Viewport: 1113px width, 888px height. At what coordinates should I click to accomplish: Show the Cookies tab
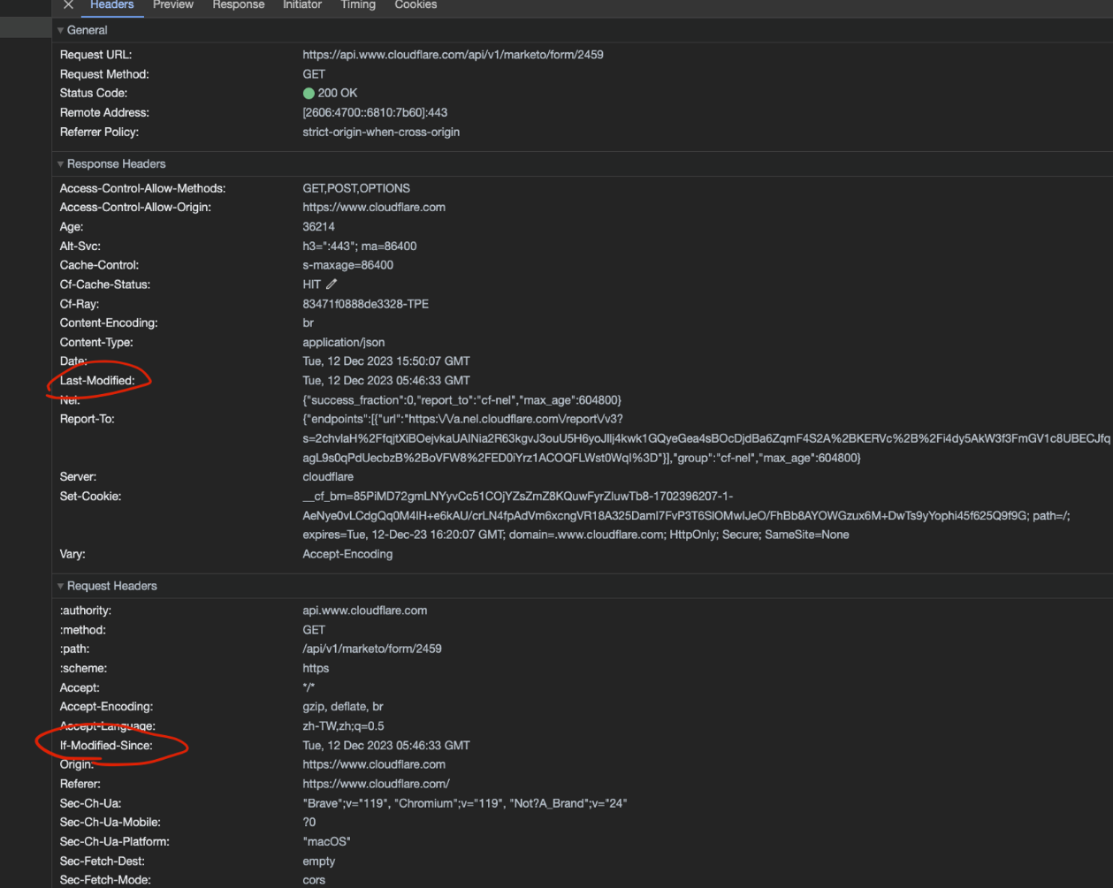click(415, 4)
